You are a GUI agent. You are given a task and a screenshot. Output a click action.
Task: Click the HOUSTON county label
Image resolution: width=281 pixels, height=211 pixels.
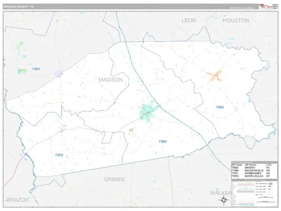point(236,20)
